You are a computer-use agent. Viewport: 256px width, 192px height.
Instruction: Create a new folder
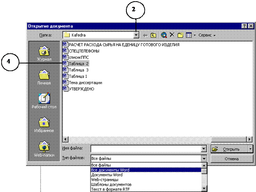[180, 35]
